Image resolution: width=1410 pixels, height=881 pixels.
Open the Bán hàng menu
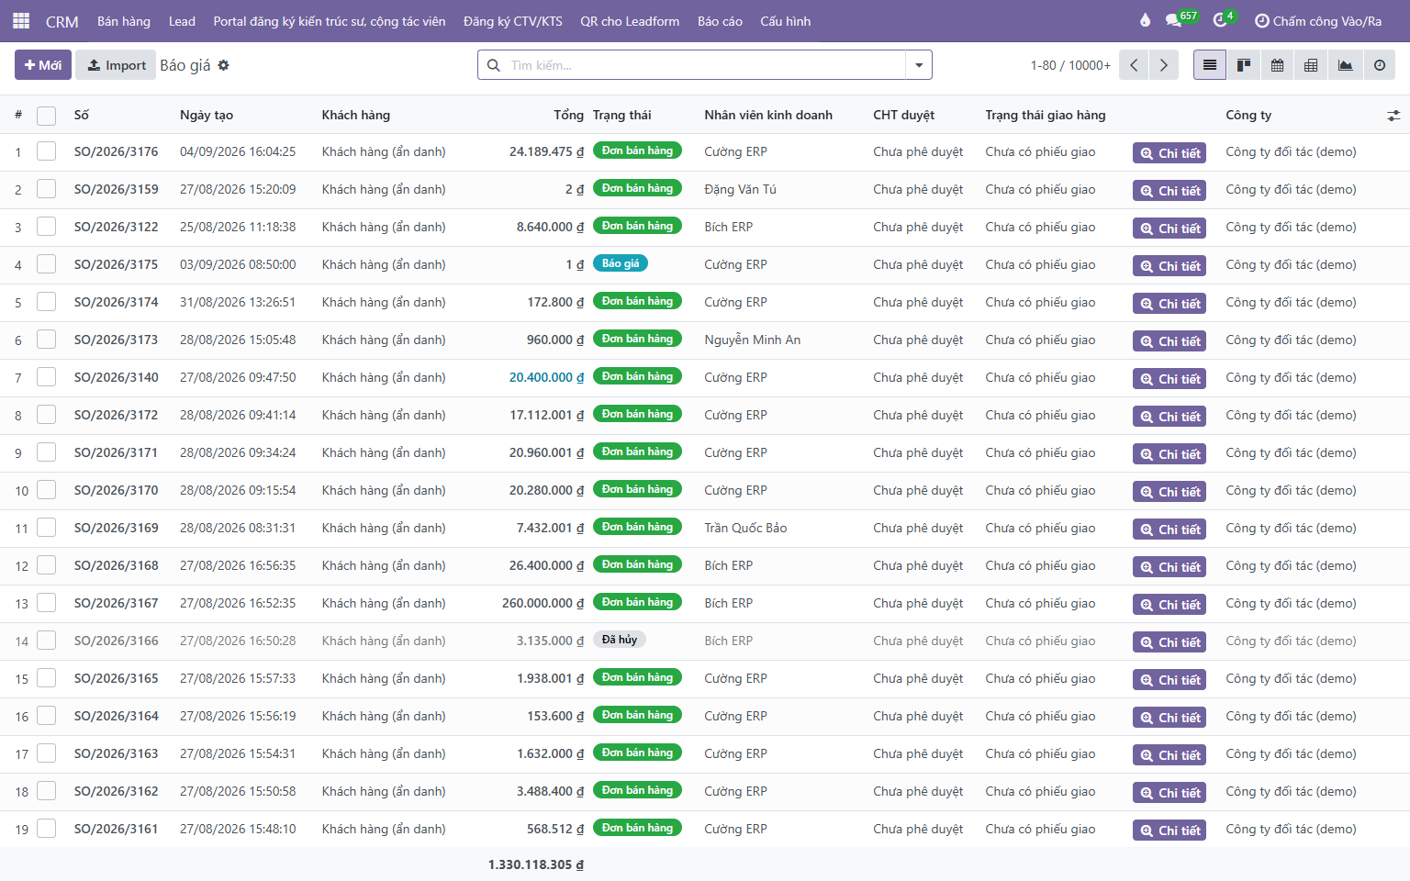[x=124, y=21]
